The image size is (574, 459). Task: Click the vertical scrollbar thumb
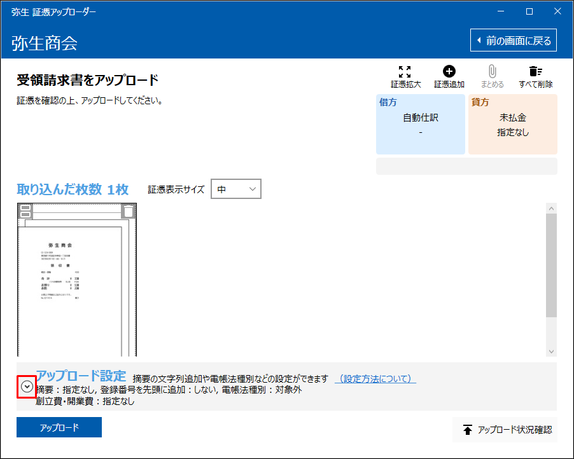click(551, 266)
